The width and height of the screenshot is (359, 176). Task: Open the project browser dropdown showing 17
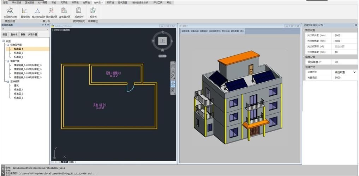coord(47,29)
